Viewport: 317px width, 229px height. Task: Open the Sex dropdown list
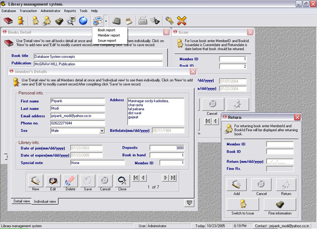click(x=102, y=131)
